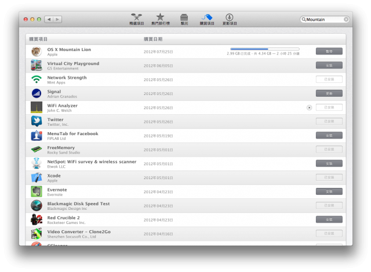
Task: Open the WiFi Analyzer title
Action: tap(62, 106)
